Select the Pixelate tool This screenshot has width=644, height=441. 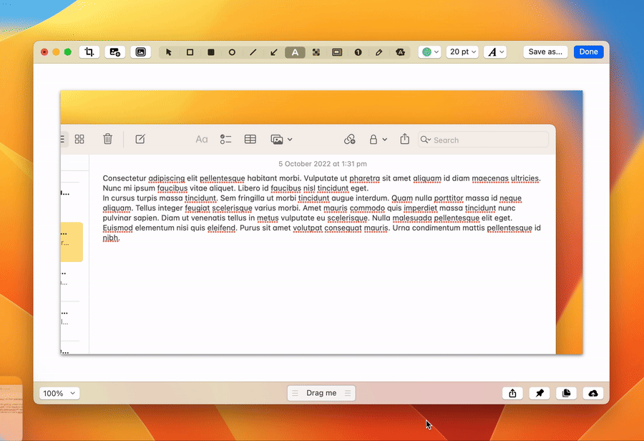pos(316,52)
